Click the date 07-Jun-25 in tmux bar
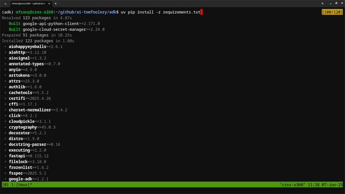 332,185
